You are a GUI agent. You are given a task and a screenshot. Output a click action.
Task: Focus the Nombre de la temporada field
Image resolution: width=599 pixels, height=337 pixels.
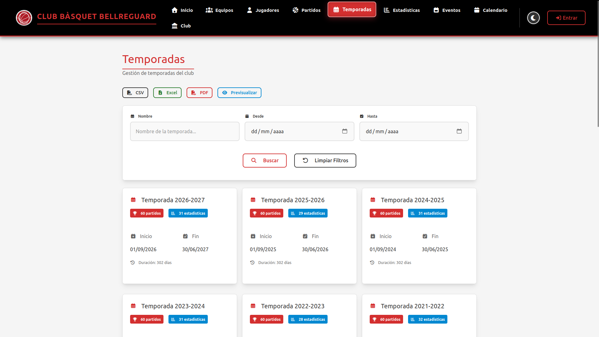[x=185, y=131]
